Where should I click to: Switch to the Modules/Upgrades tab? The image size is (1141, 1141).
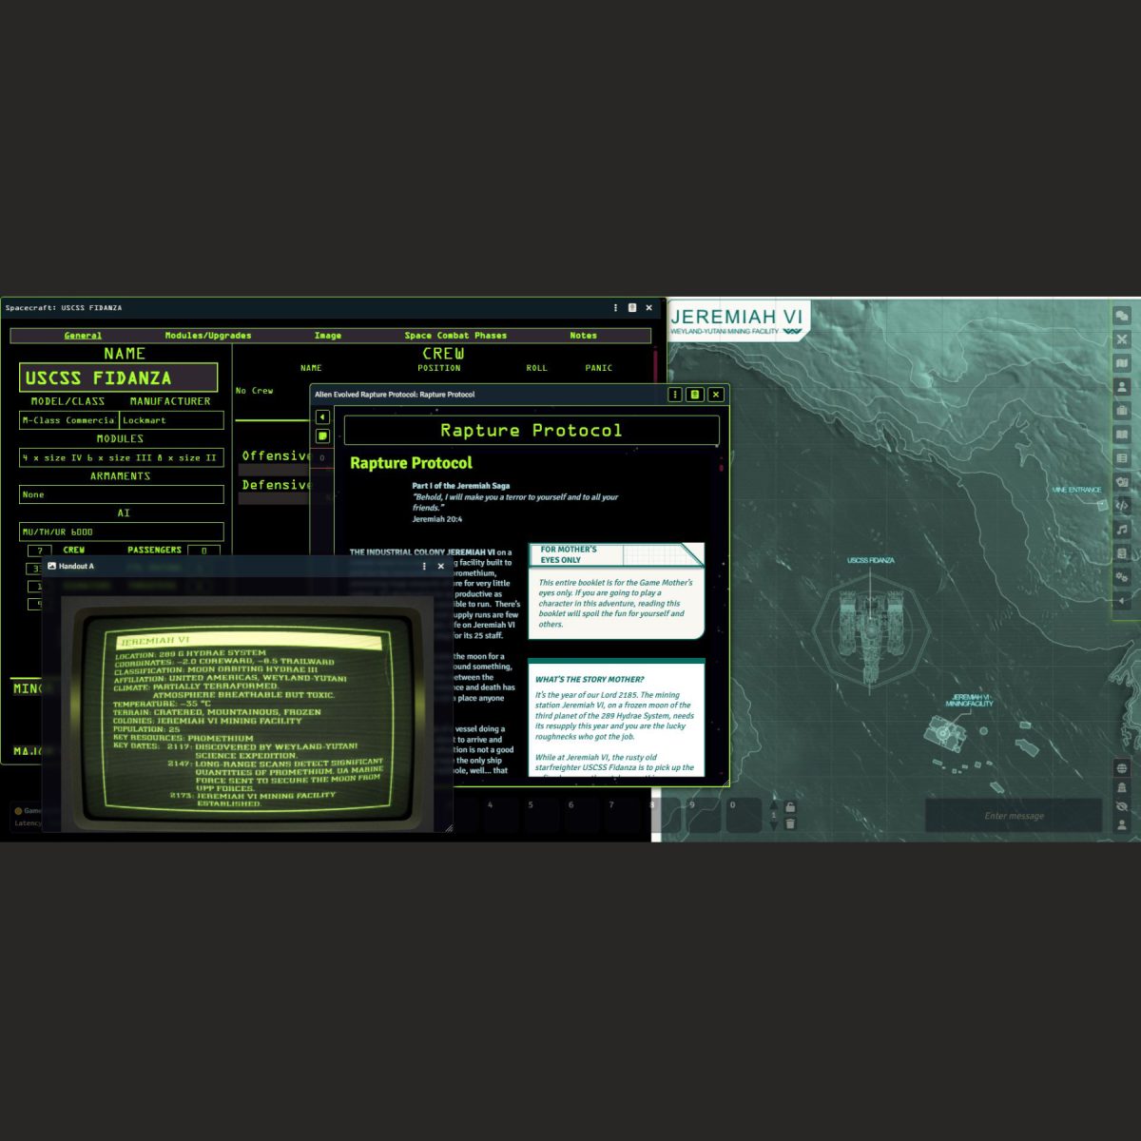pos(208,336)
